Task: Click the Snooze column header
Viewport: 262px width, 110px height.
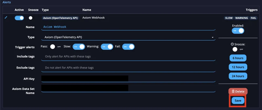Action: point(33,10)
